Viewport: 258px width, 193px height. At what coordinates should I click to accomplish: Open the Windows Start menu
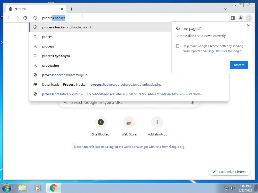(x=7, y=188)
